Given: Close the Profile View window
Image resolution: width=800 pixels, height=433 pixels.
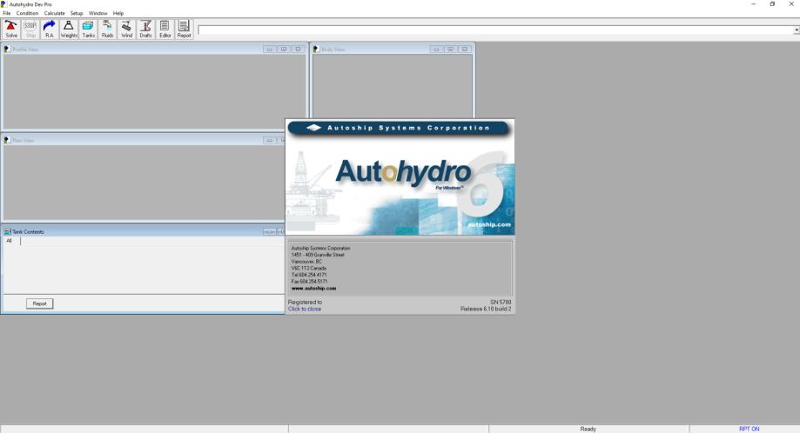Looking at the screenshot, I should 298,50.
